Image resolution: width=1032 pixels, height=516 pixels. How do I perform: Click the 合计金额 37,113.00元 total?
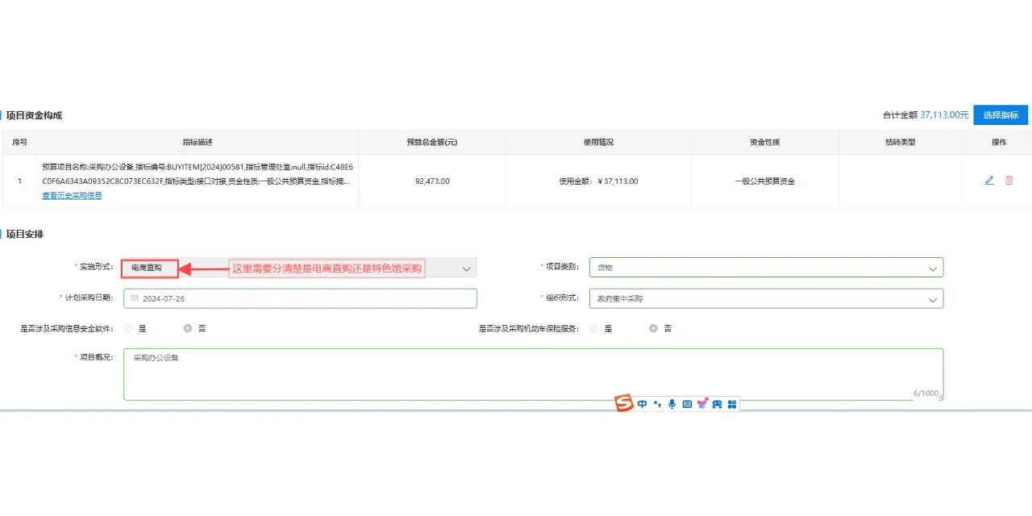click(926, 115)
